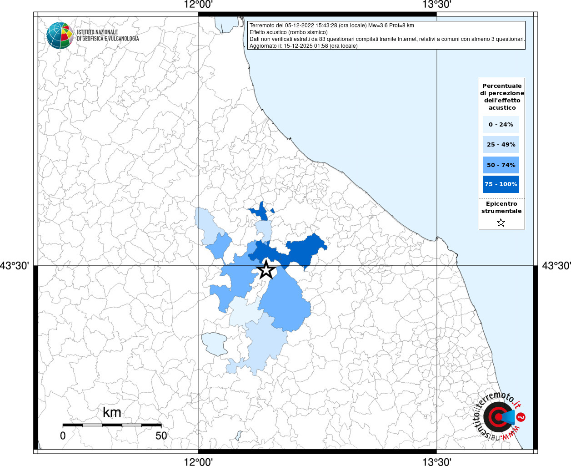Click the star symbol in the legend
Viewport: 571px width, 466px height.
pyautogui.click(x=501, y=223)
